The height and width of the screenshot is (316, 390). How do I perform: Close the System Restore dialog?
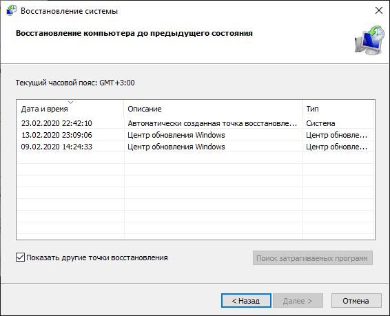click(x=379, y=10)
